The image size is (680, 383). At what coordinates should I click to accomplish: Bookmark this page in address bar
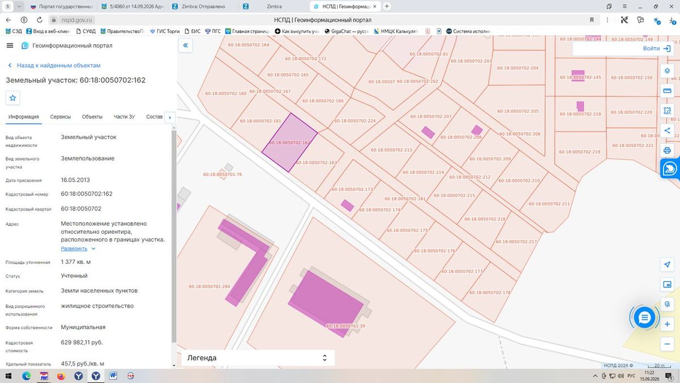pyautogui.click(x=592, y=20)
